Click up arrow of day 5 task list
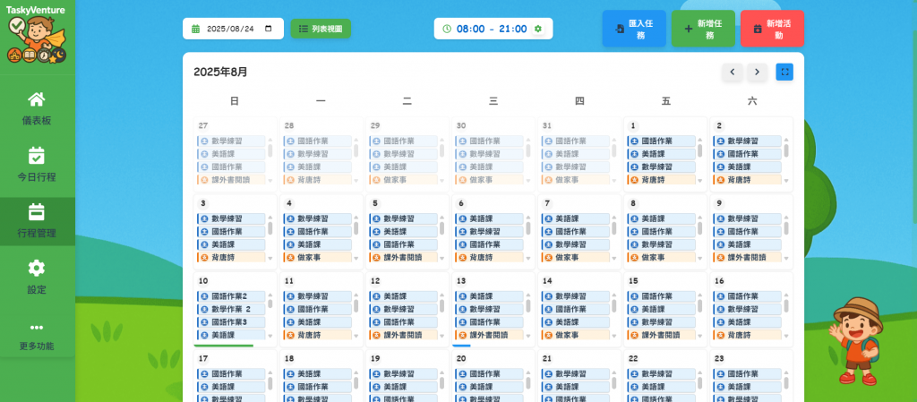Screen dimensions: 917x402 click(x=442, y=218)
